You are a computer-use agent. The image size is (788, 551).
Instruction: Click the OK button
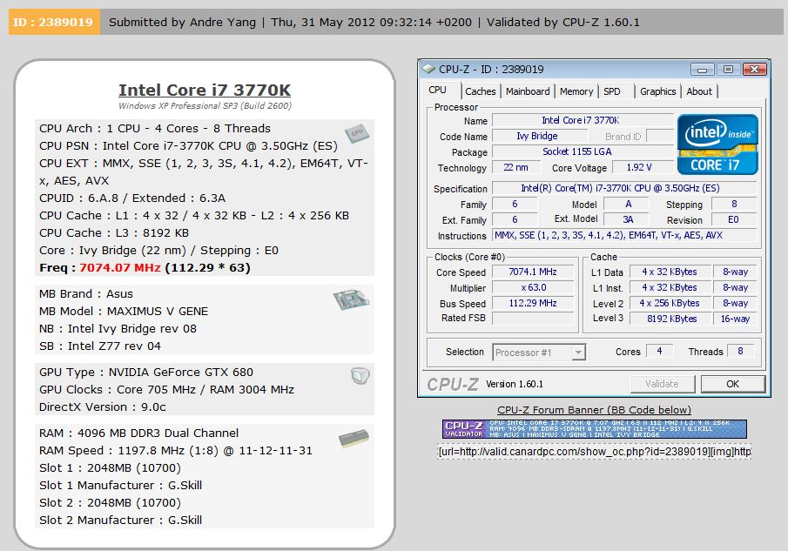click(733, 384)
